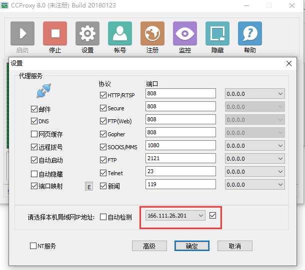The height and width of the screenshot is (270, 305).
Task: Click the Hide (隐藏) toolbar icon
Action: coord(217,33)
